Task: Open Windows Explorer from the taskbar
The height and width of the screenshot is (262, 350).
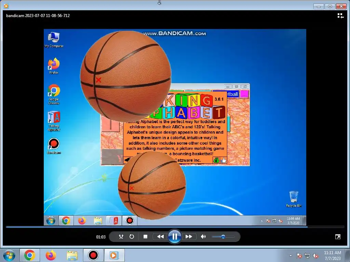Action: click(72, 255)
